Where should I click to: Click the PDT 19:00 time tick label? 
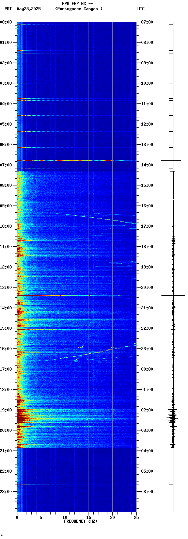6,410
